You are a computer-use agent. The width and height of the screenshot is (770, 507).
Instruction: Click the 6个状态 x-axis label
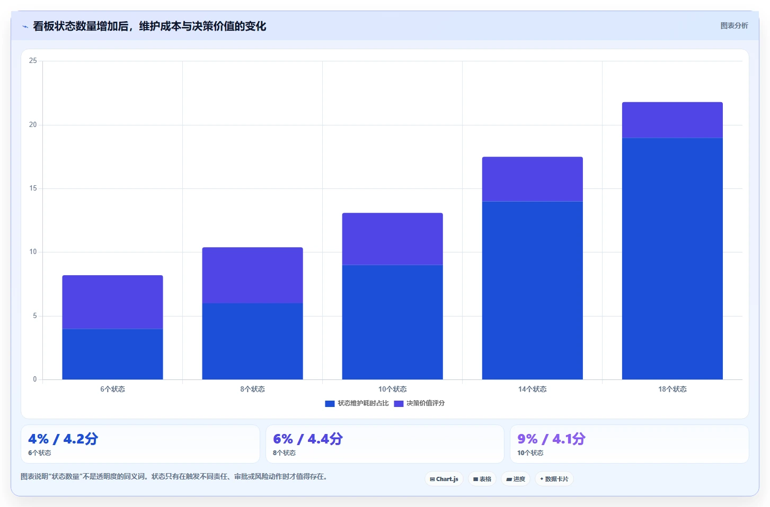pyautogui.click(x=112, y=389)
